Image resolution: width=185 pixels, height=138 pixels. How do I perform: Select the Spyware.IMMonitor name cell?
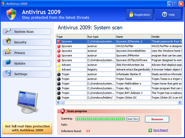click(133, 55)
